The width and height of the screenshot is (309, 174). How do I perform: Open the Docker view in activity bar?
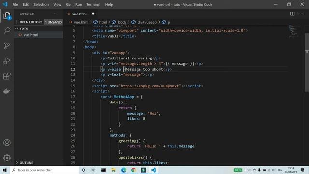7,91
